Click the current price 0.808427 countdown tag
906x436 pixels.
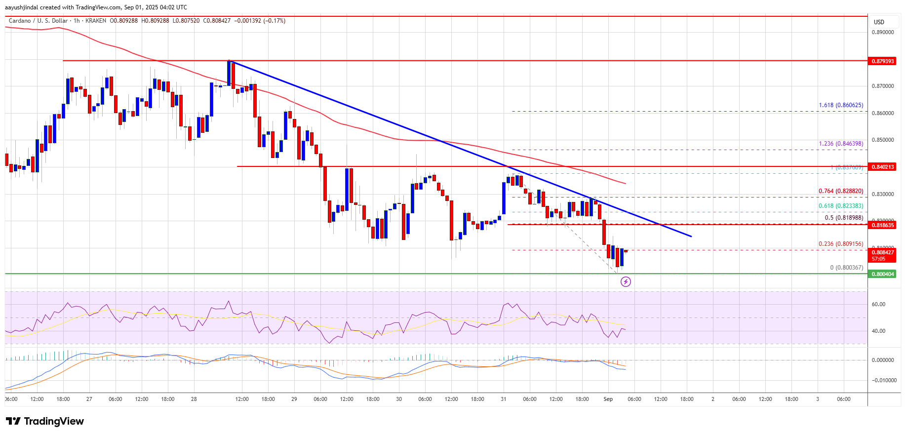click(882, 255)
